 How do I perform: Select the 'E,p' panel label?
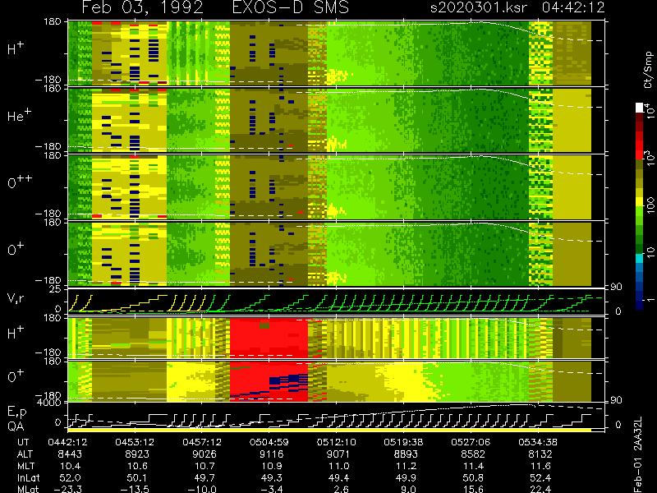16,412
